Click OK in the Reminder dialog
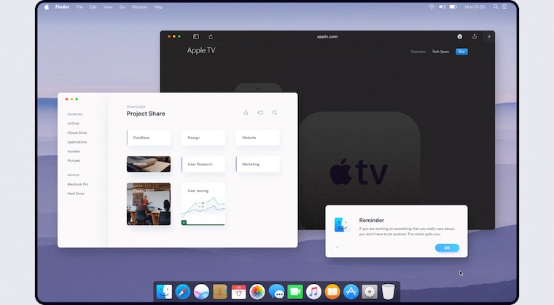This screenshot has height=305, width=554. [447, 247]
